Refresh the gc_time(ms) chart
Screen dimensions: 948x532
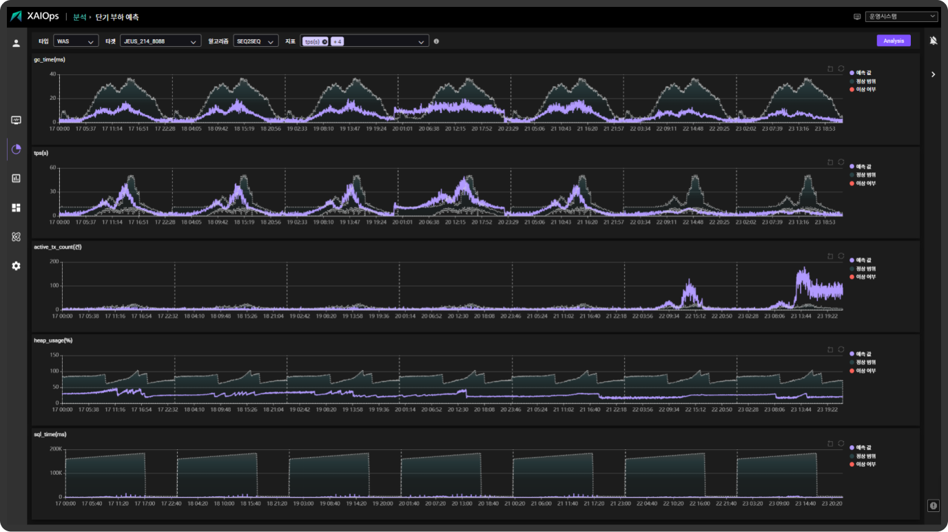click(841, 68)
